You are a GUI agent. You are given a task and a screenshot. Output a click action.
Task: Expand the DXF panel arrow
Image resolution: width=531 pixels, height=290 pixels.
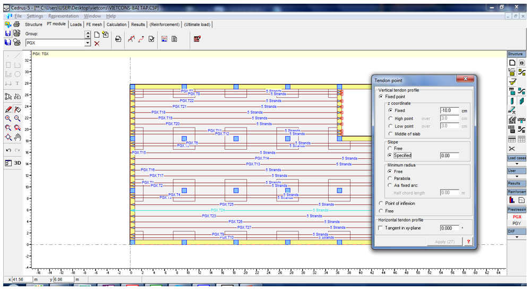point(517,237)
